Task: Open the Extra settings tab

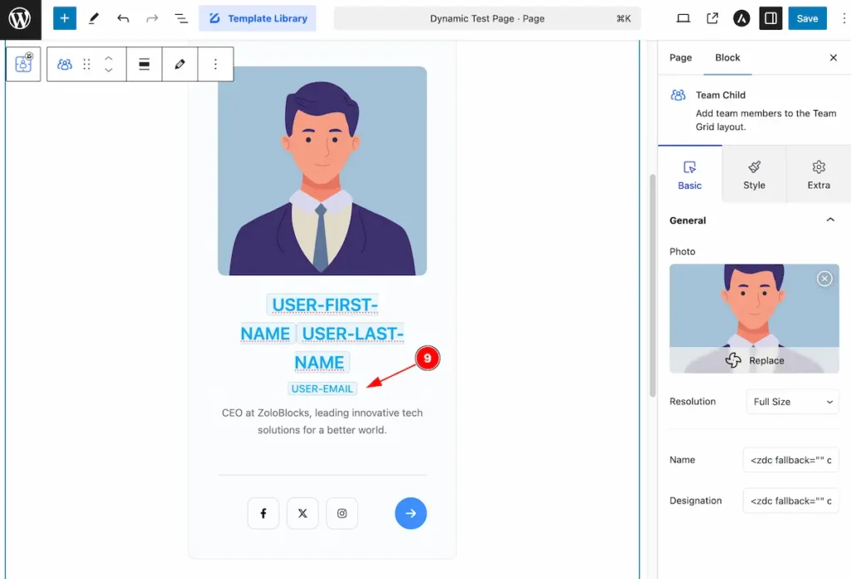Action: (x=819, y=175)
